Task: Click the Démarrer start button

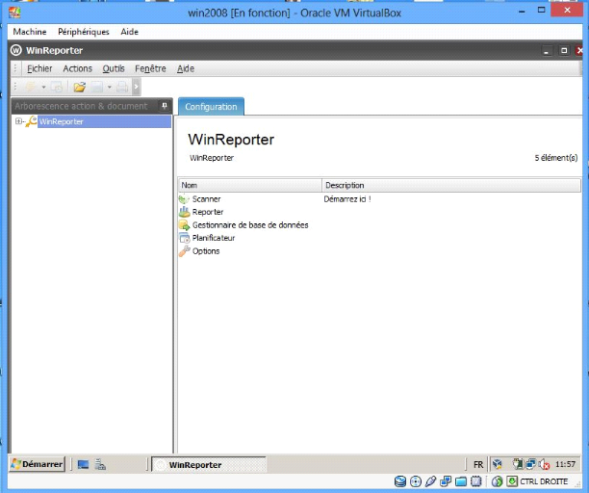Action: tap(37, 464)
